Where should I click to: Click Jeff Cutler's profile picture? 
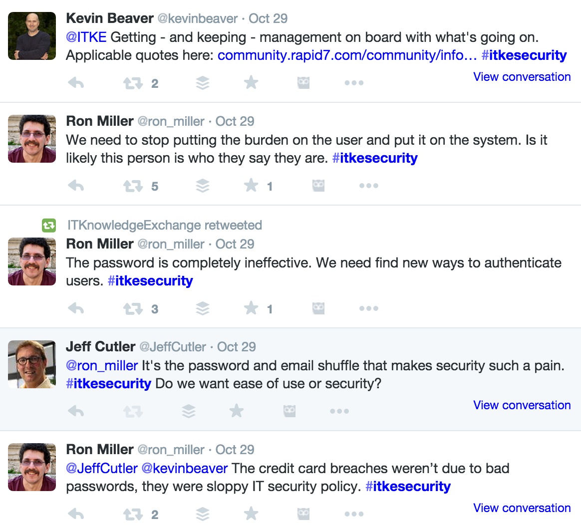click(32, 364)
